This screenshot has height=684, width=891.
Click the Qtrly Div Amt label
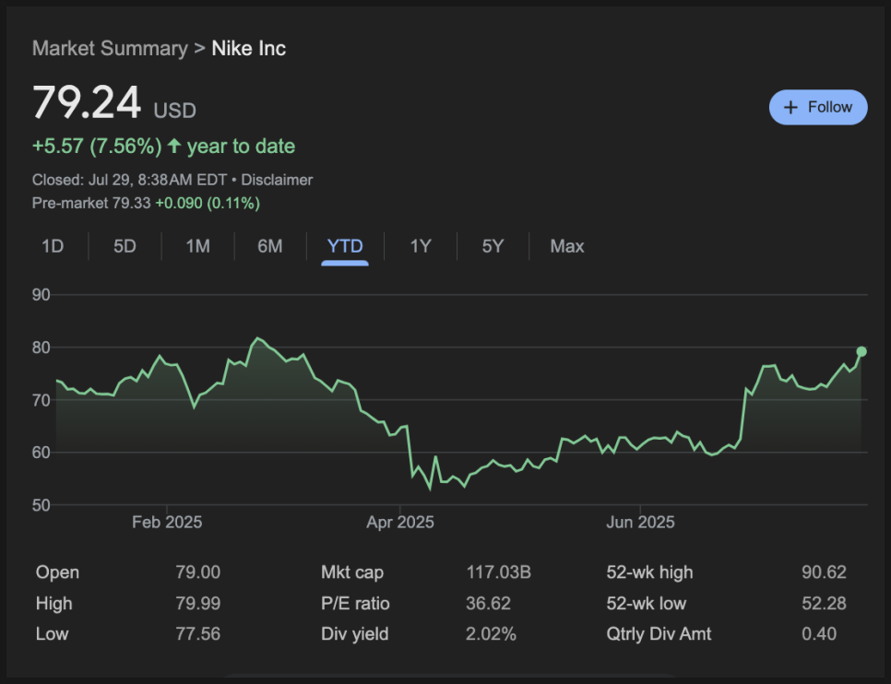pos(659,634)
